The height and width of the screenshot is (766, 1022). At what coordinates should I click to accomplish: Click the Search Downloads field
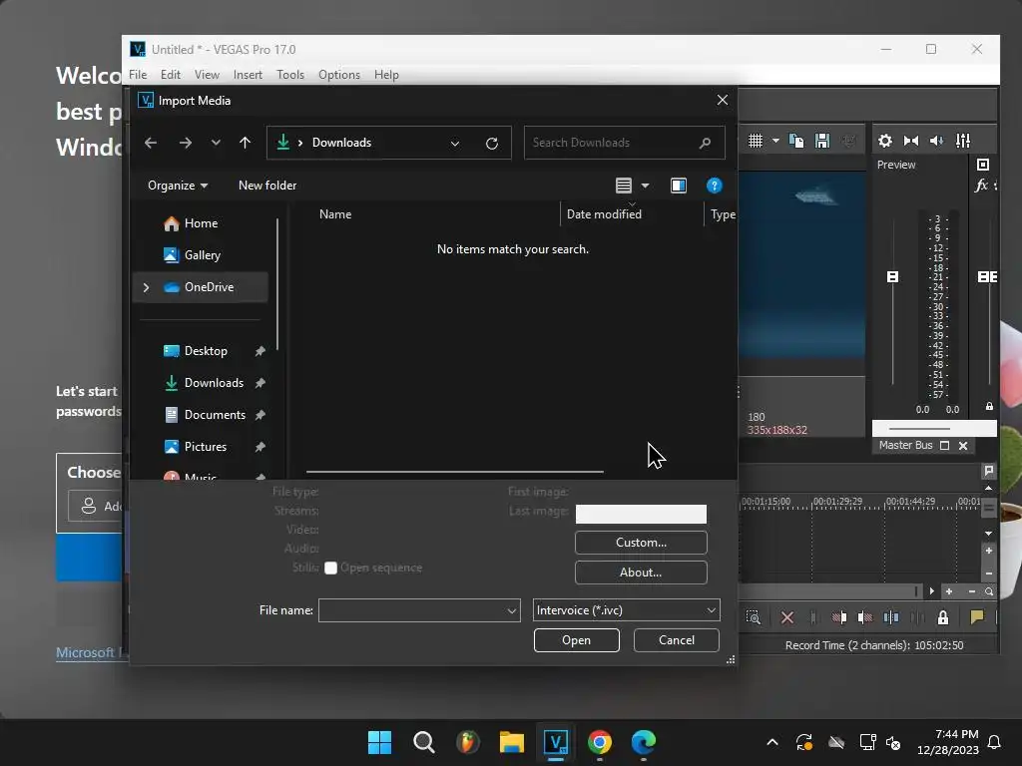[624, 143]
